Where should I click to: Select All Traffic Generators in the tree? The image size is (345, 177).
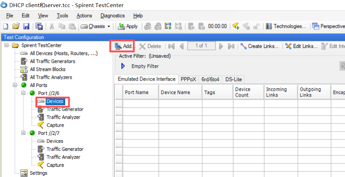[52, 61]
